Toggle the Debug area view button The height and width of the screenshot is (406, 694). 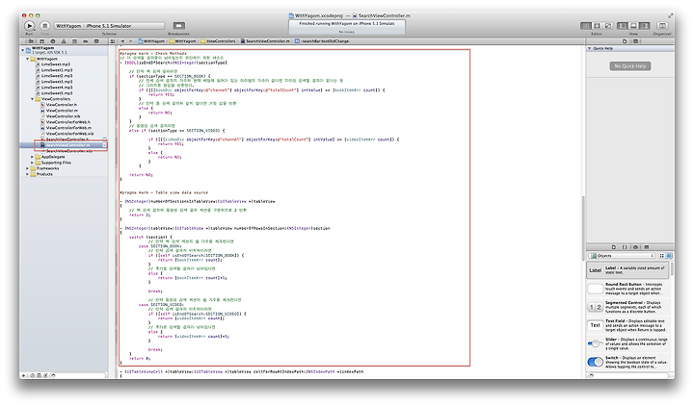tap(633, 26)
